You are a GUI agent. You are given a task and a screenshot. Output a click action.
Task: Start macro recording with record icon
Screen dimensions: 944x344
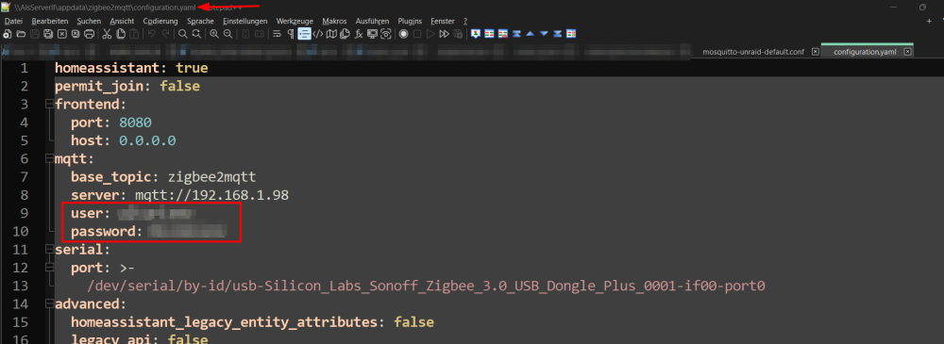(x=403, y=34)
